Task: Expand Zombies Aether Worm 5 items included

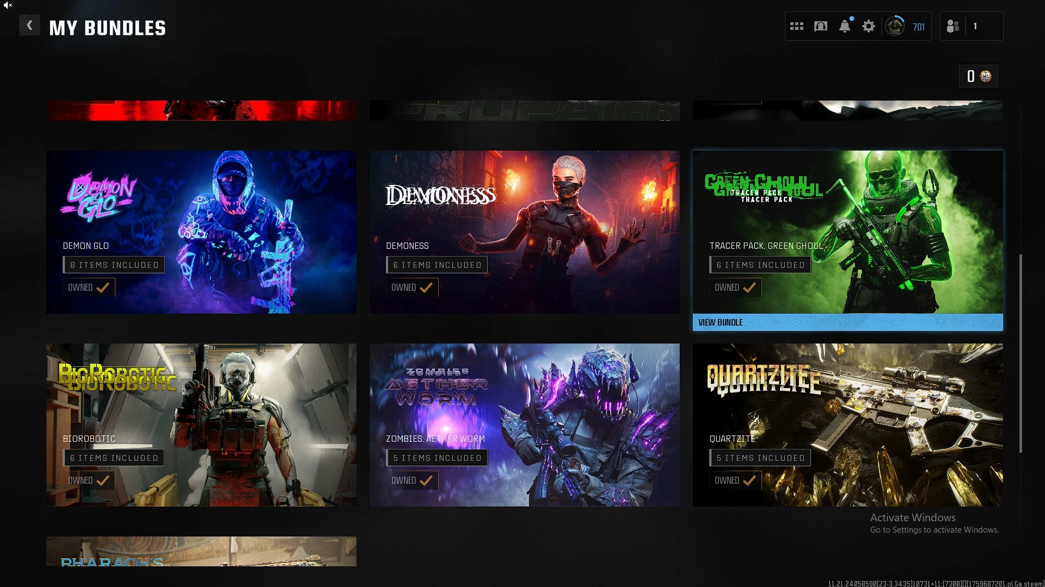Action: (437, 458)
